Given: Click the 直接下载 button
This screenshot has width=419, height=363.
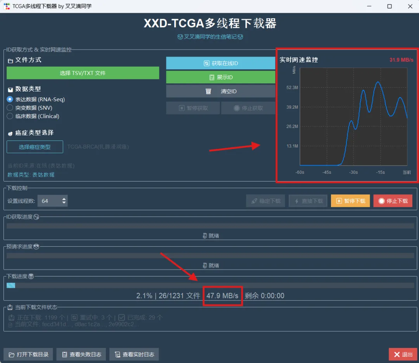Looking at the screenshot, I should (x=308, y=201).
